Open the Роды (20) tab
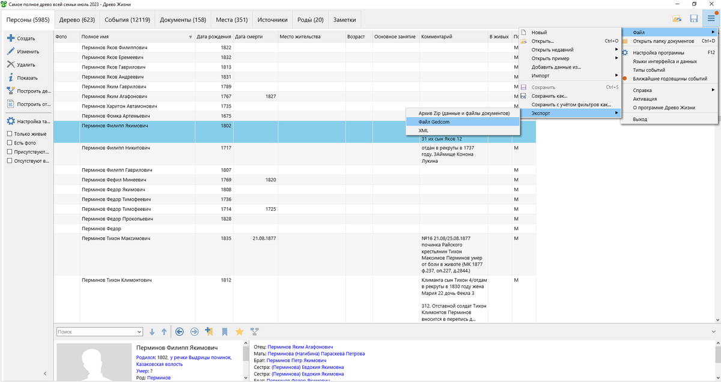Viewport: 721px width, 382px height. click(311, 20)
